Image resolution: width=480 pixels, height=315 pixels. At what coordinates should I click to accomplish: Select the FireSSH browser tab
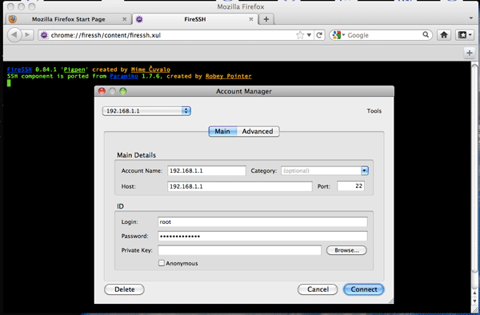pos(194,19)
